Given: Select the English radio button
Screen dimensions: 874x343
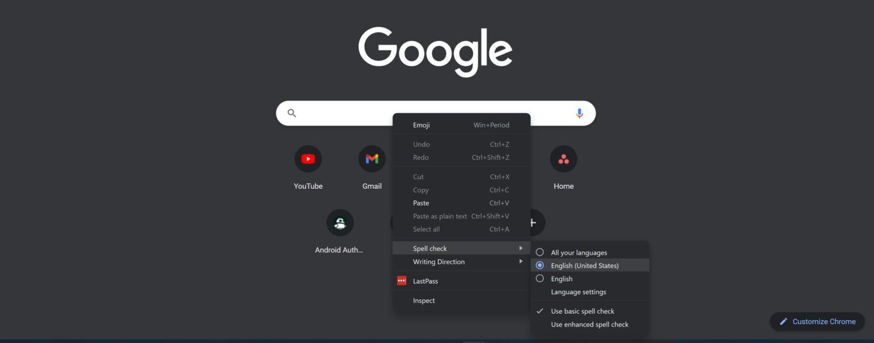Looking at the screenshot, I should point(539,278).
